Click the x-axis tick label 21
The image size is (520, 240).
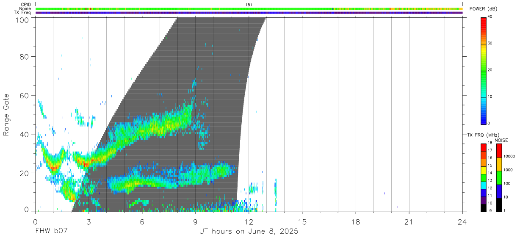pos(409,222)
